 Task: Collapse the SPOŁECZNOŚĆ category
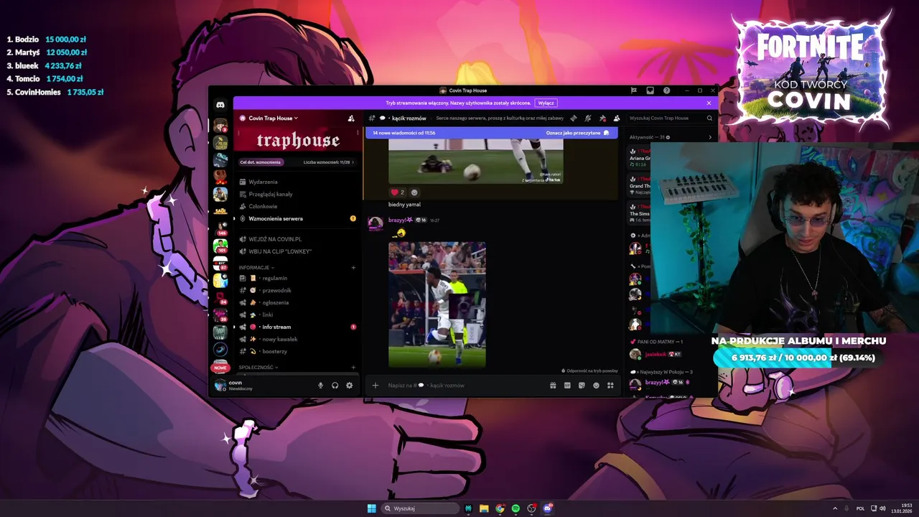258,368
